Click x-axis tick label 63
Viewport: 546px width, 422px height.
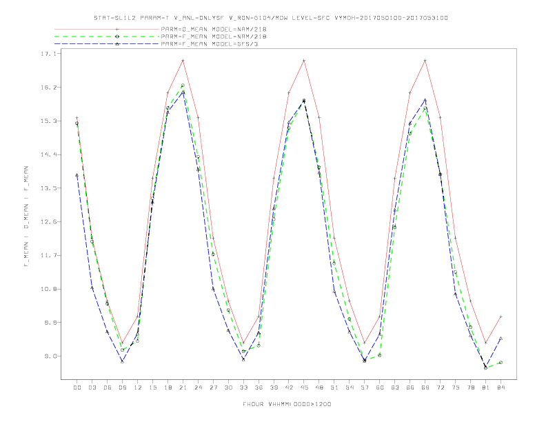pyautogui.click(x=395, y=388)
